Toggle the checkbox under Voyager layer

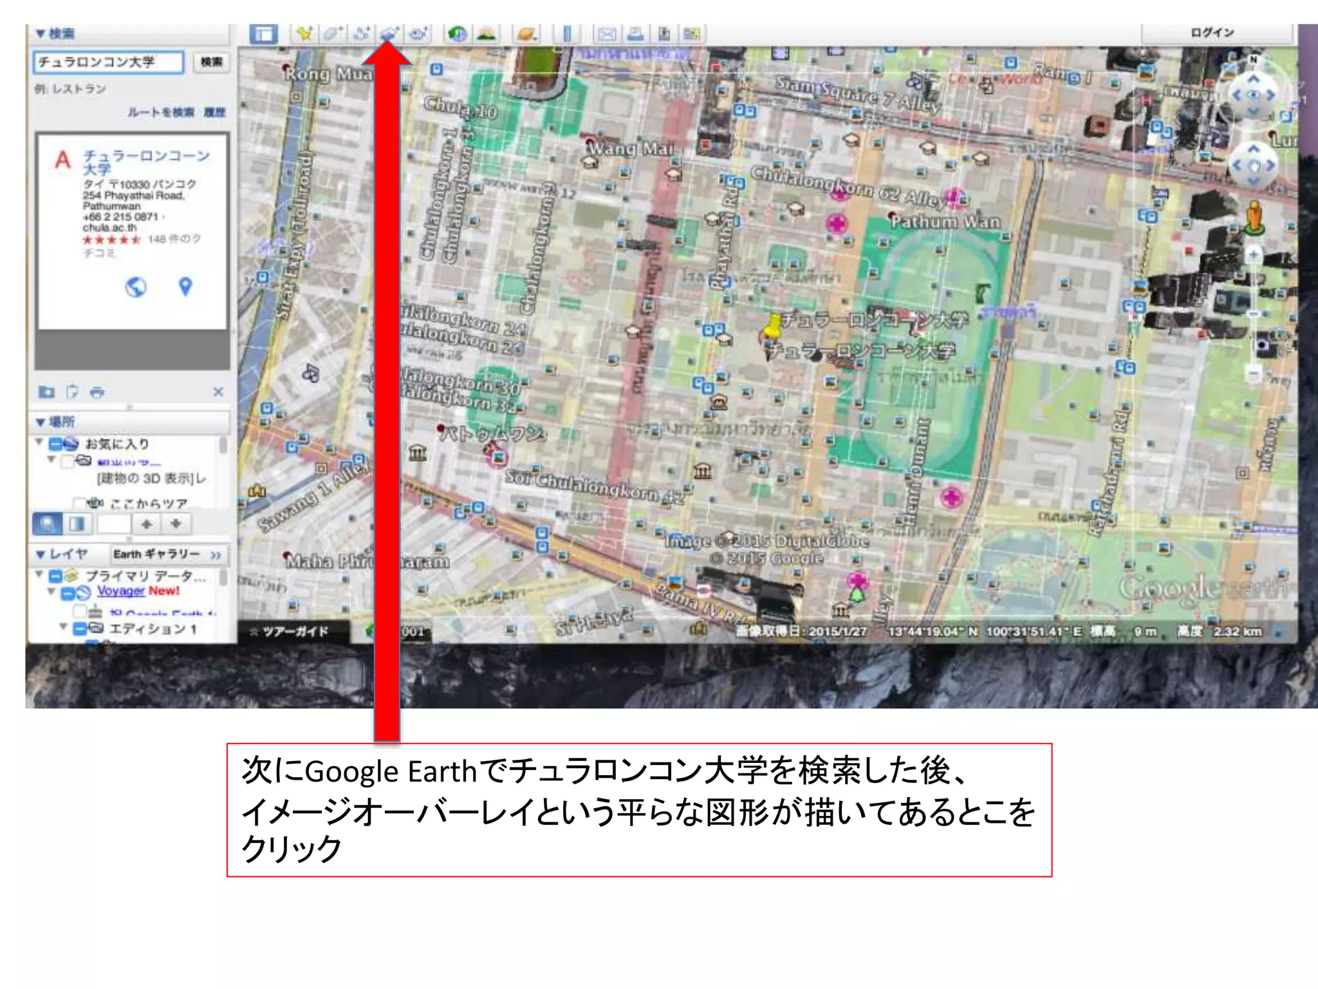[80, 610]
